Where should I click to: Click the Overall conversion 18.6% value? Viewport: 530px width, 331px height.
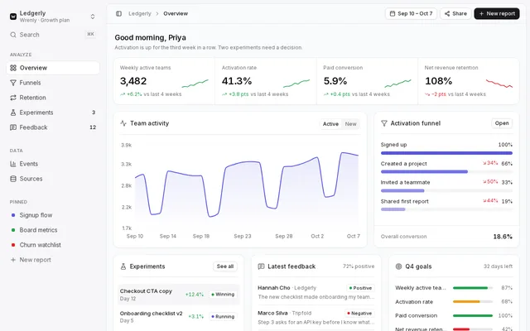point(503,237)
